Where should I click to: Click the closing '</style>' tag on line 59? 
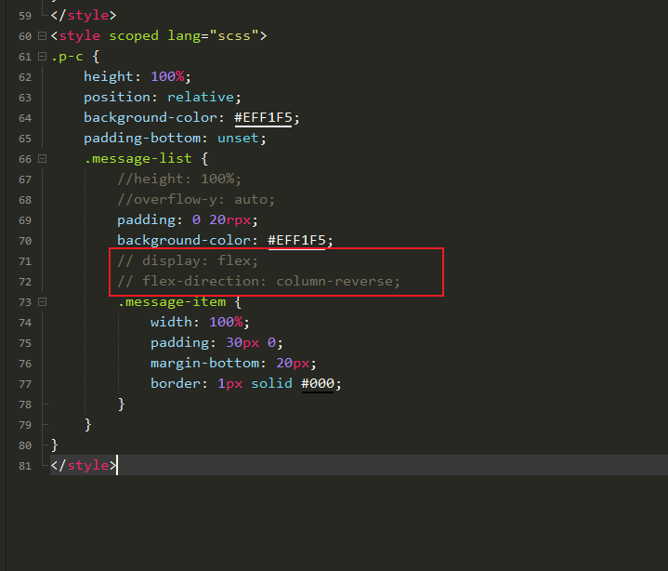click(x=83, y=16)
